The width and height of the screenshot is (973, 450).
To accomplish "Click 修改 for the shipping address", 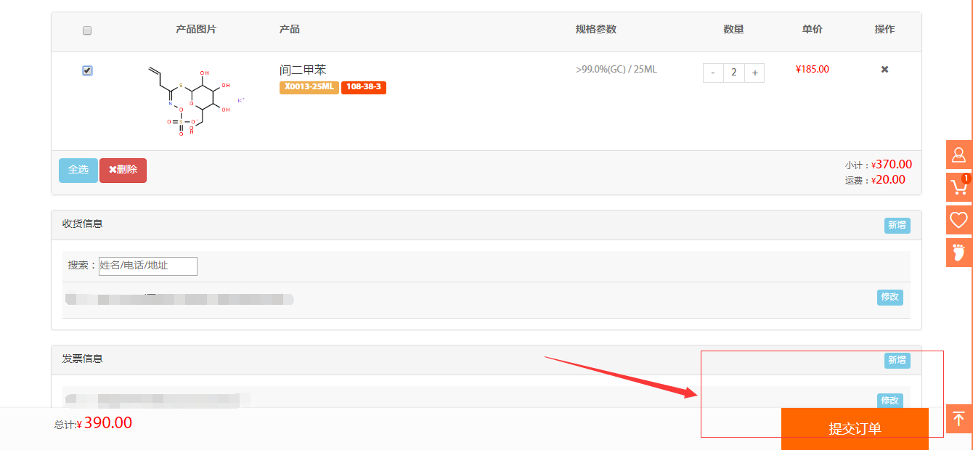I will [x=889, y=297].
